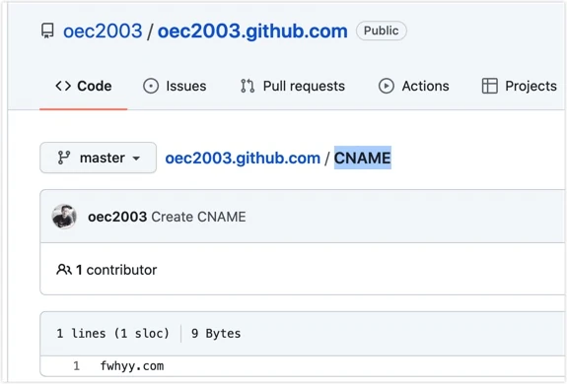Go to the Actions tab

click(x=414, y=87)
